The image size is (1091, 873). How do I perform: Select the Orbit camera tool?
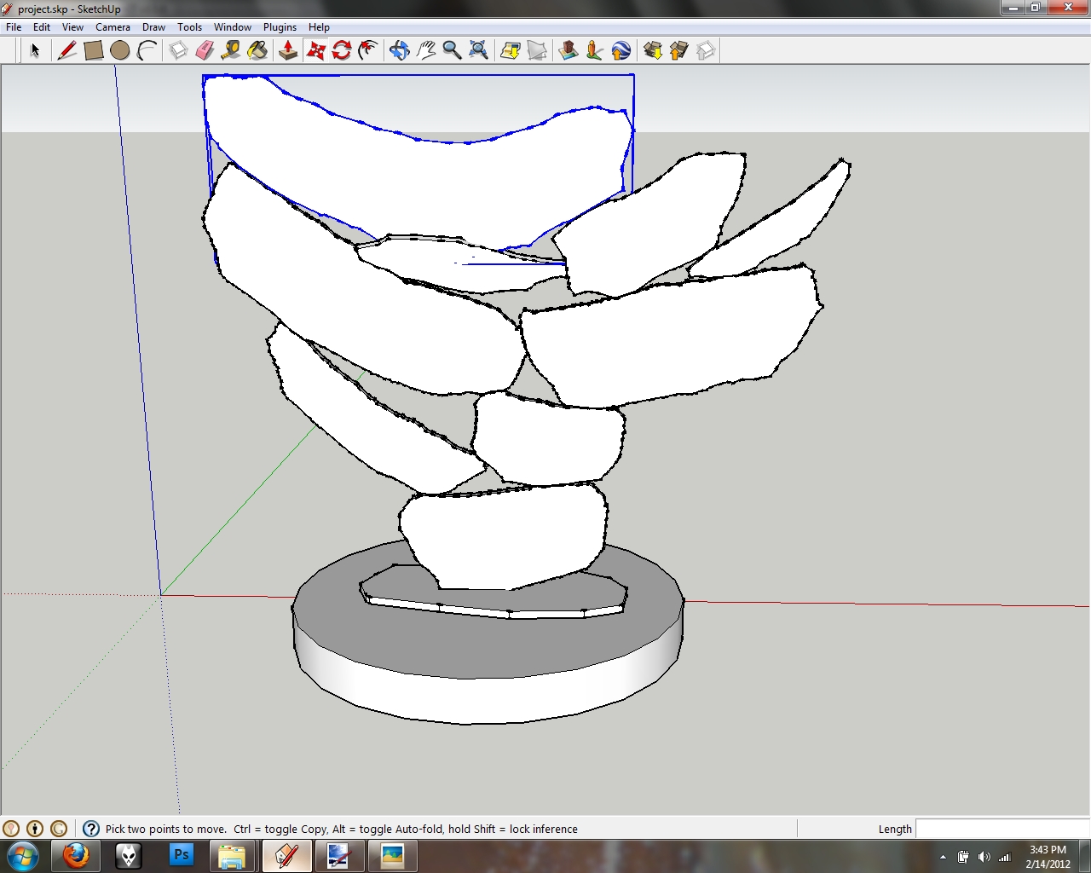[399, 50]
